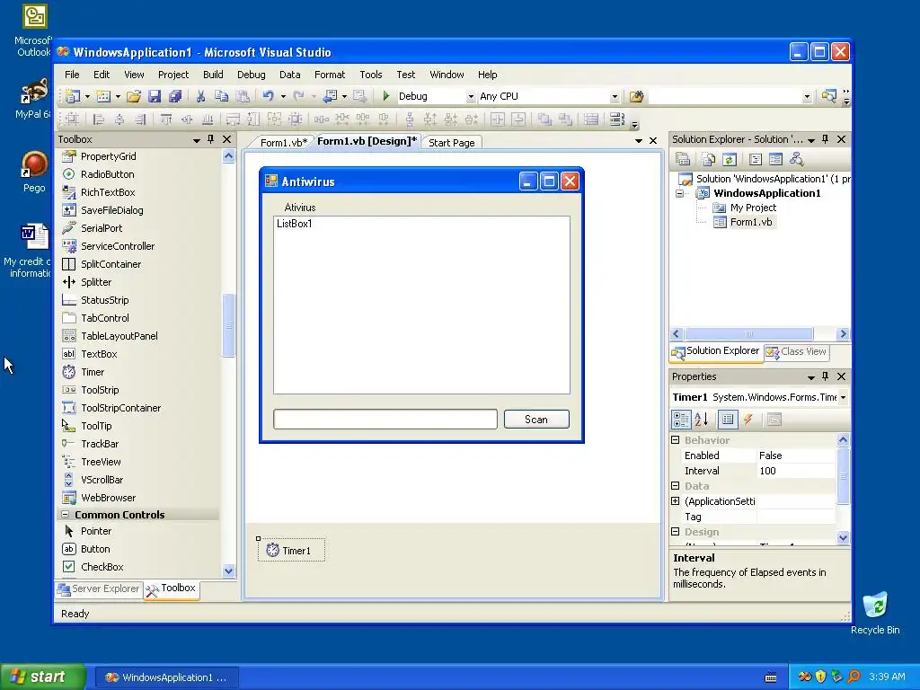Select the Timer control in the Toolbox

click(93, 372)
